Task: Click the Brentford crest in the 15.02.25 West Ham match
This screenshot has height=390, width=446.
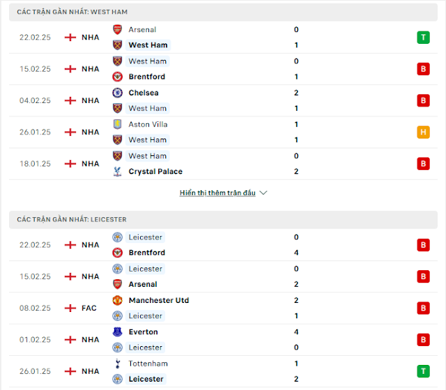Action: pyautogui.click(x=117, y=77)
